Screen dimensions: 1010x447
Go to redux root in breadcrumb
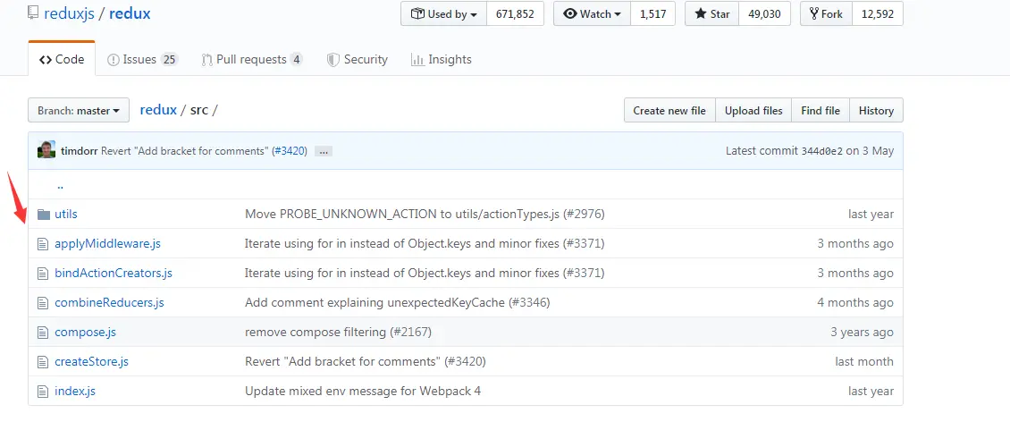tap(158, 109)
